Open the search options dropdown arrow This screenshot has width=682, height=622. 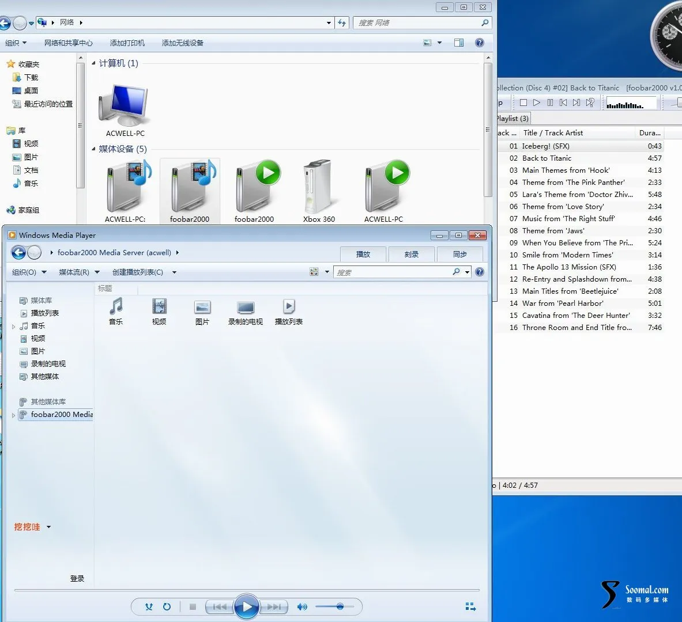coord(467,272)
